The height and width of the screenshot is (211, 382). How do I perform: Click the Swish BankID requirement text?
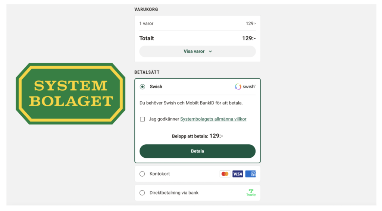[x=193, y=103]
